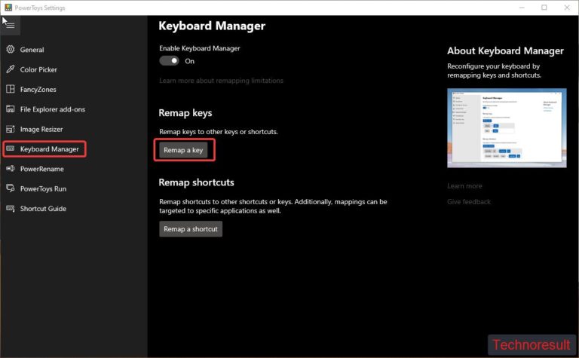The width and height of the screenshot is (579, 358).
Task: Click the PowerToys Settings title bar icon
Action: (x=8, y=8)
